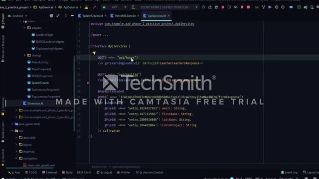Expand the layout folder
The image size is (319, 179).
(16, 145)
